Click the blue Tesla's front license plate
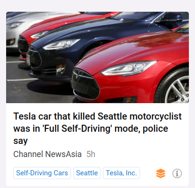This screenshot has height=188, width=195. [28, 60]
